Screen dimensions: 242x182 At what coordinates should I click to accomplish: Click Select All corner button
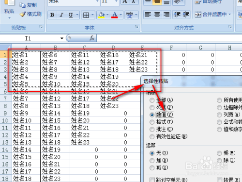click(x=6, y=47)
